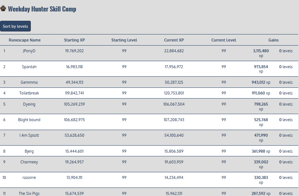Select the razoirre player name
299x196 pixels.
pos(29,177)
